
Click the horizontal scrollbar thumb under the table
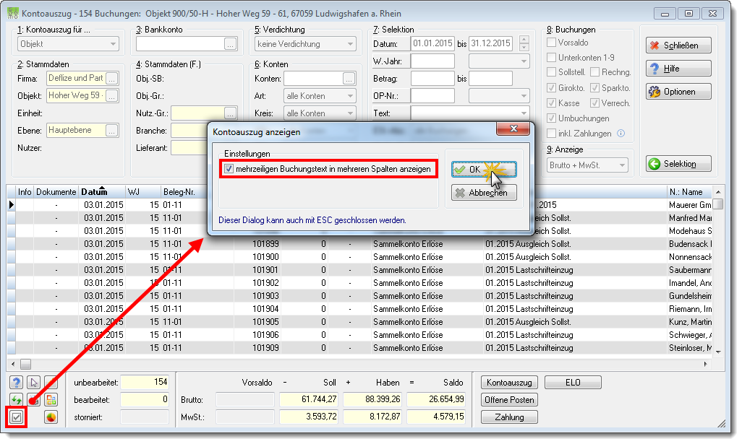point(25,364)
